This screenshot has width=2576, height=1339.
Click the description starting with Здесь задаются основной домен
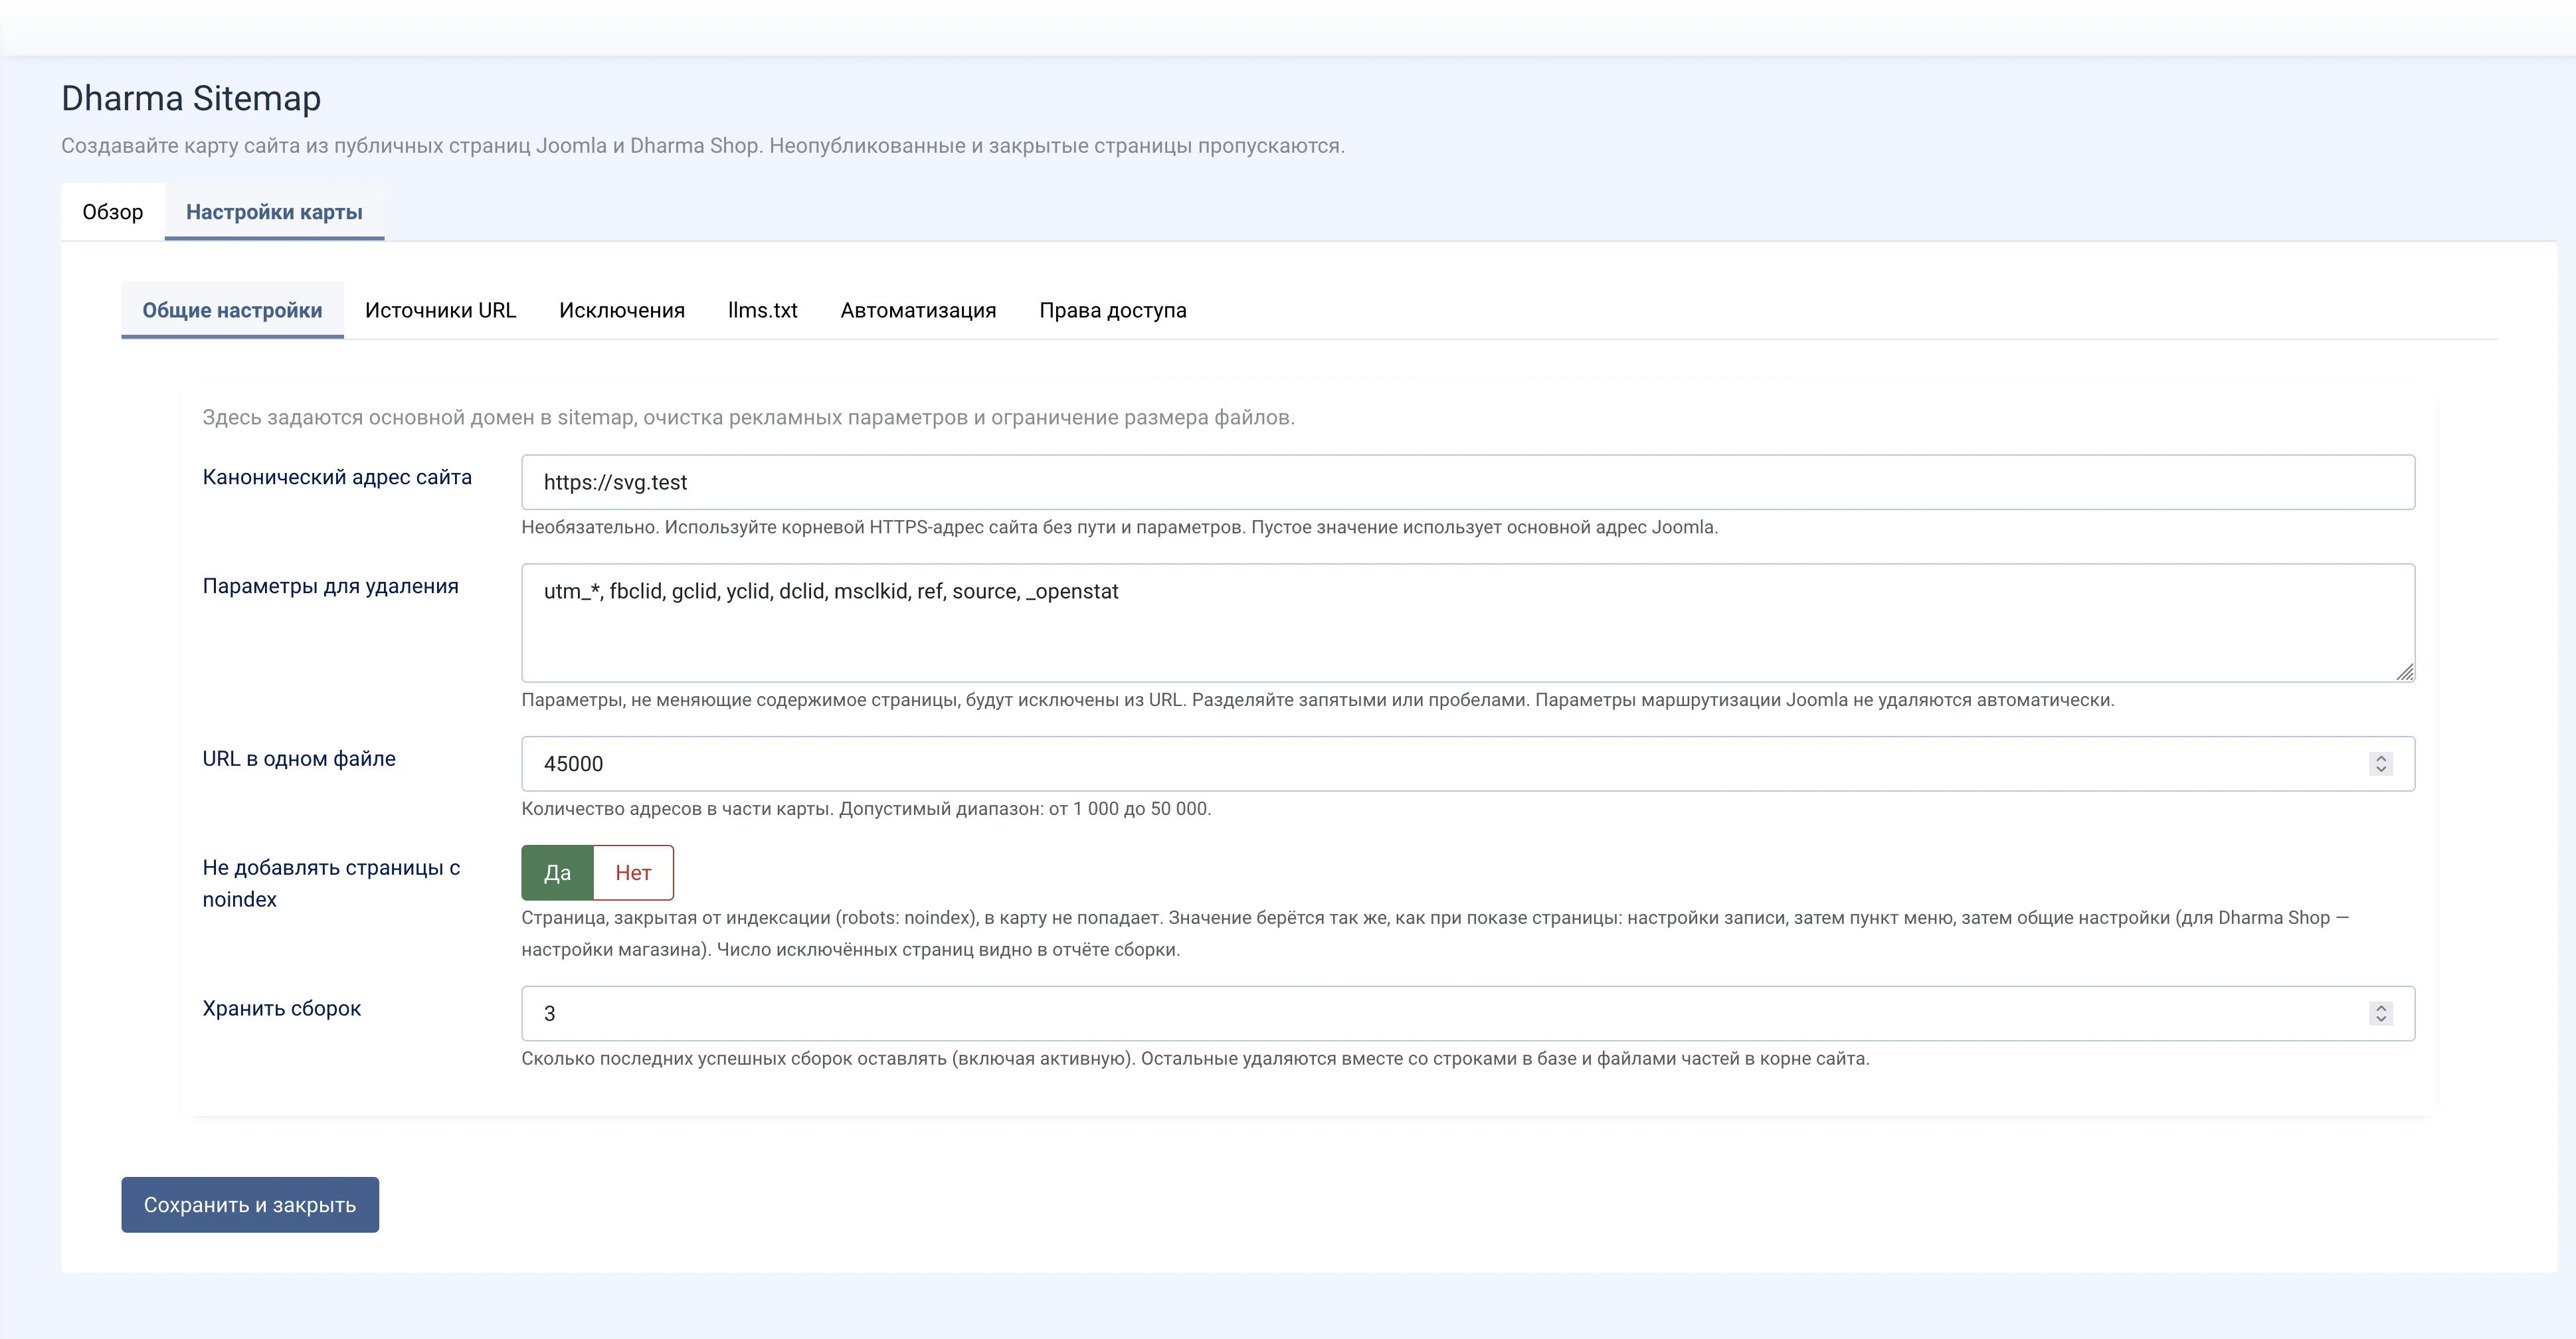[749, 418]
